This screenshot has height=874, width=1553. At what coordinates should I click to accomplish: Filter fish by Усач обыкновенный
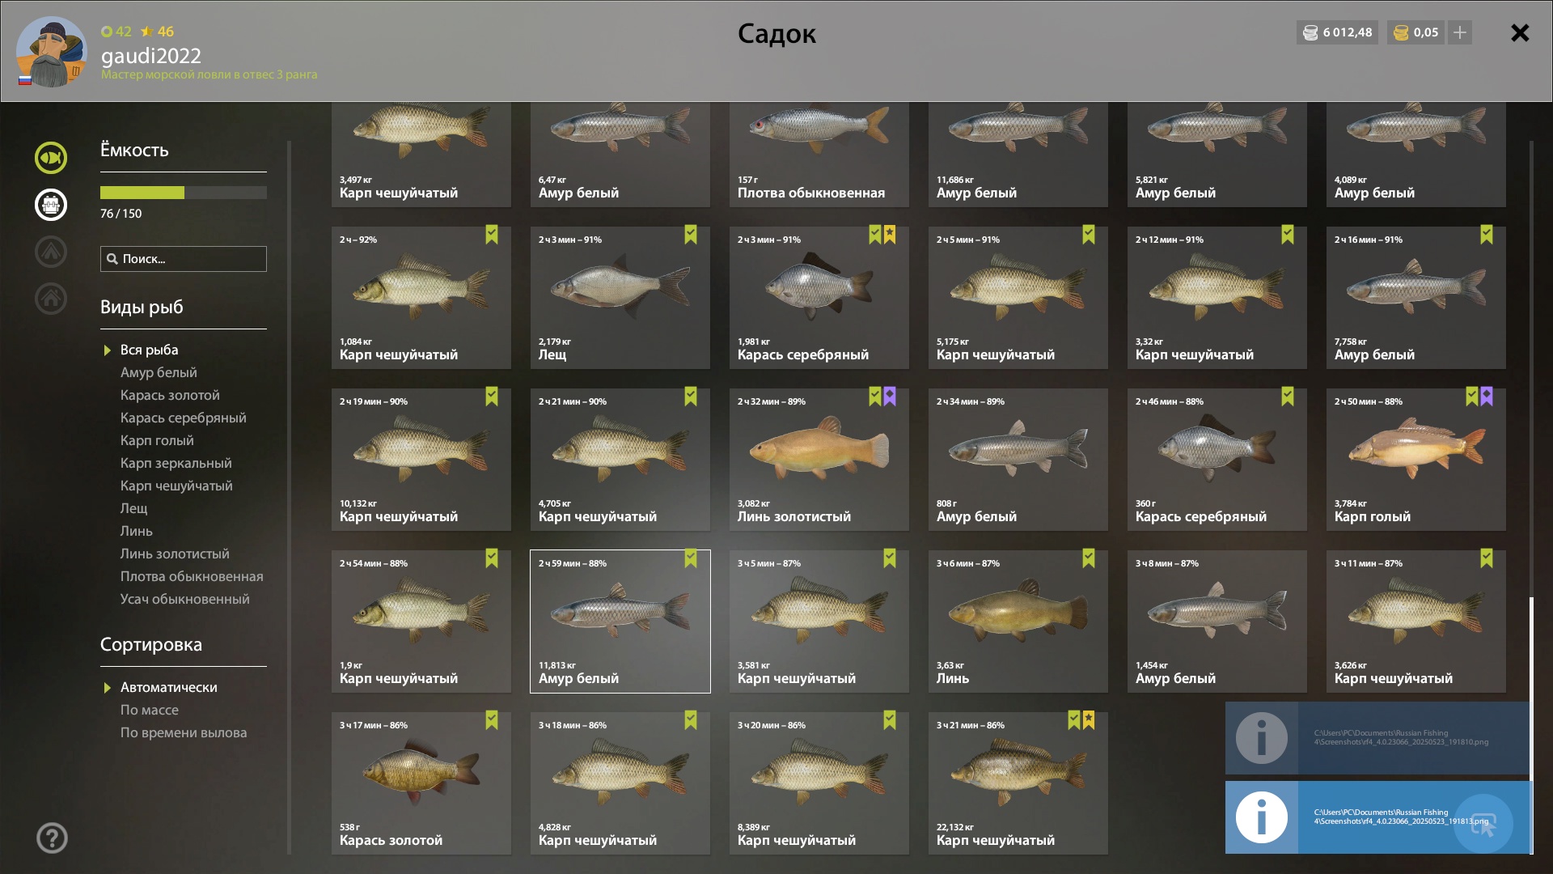(x=184, y=599)
